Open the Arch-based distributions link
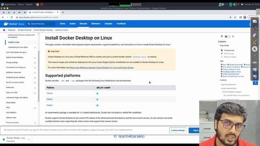Viewport: 260px width, 146px height. pos(82,113)
